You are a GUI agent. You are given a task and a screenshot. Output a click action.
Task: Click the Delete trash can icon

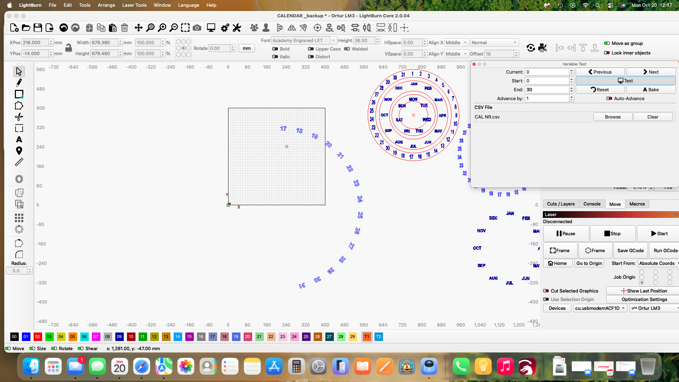(x=124, y=28)
